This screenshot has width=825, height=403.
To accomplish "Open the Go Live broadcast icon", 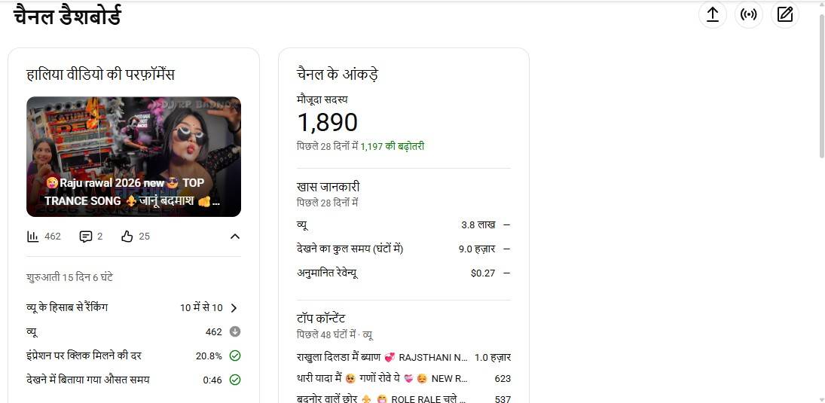I will pyautogui.click(x=748, y=15).
